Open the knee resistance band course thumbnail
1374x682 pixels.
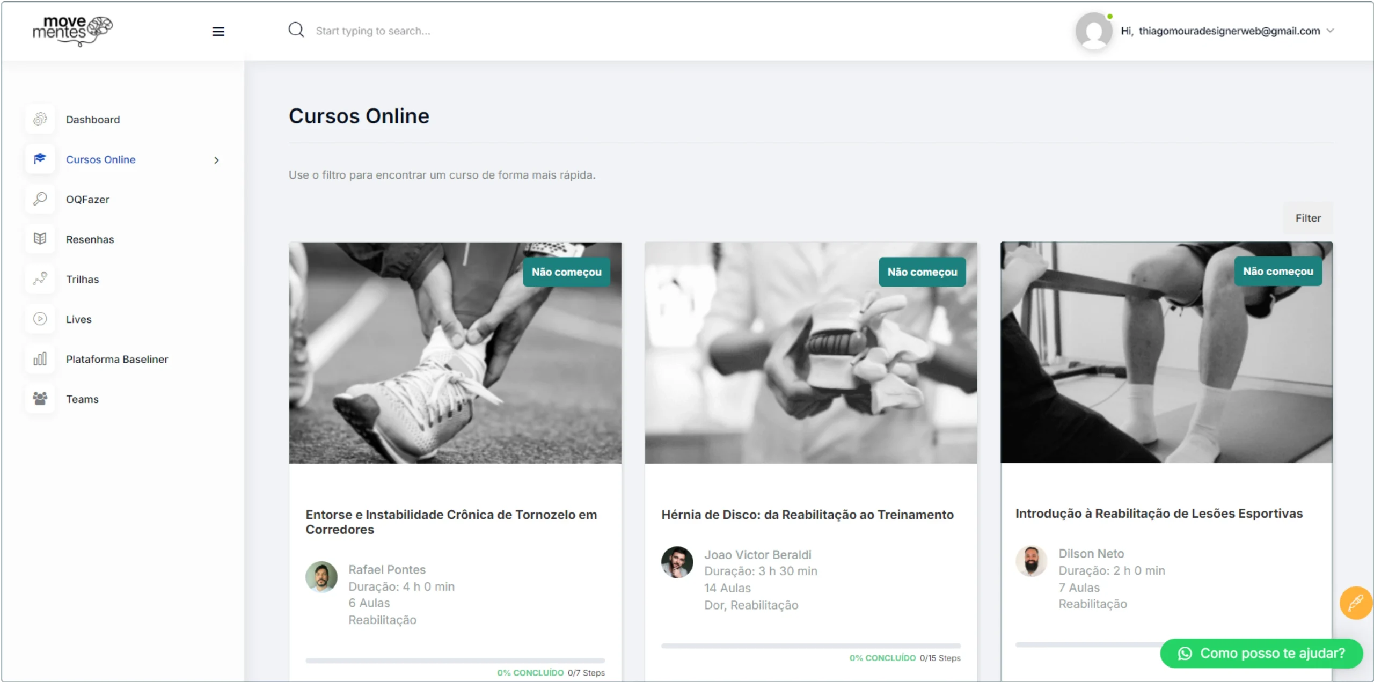[1166, 352]
